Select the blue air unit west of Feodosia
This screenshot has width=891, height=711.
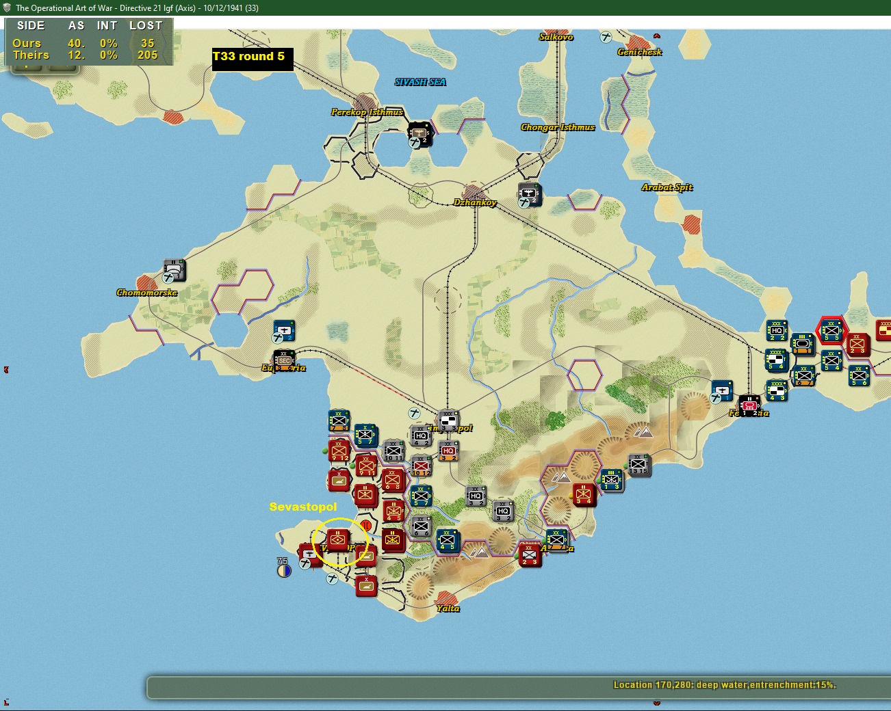pos(722,391)
